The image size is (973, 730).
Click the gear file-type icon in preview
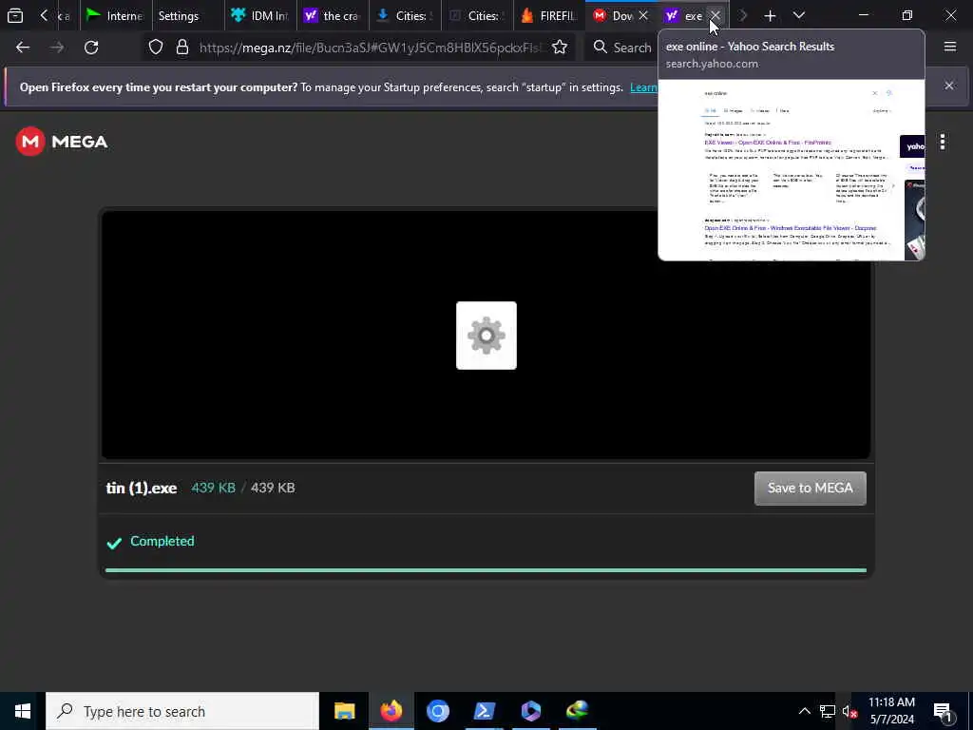pos(486,336)
